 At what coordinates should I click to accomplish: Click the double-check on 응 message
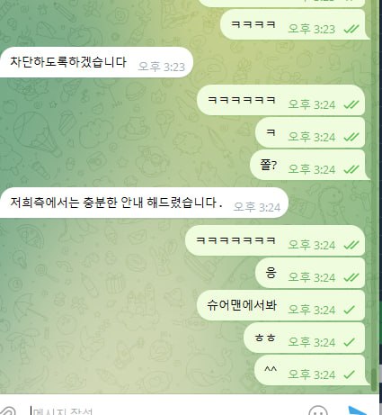click(x=351, y=277)
